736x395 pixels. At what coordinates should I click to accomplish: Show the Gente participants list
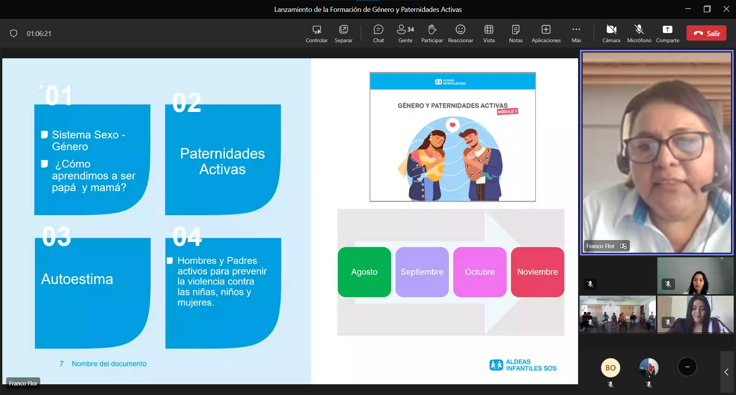pos(405,33)
